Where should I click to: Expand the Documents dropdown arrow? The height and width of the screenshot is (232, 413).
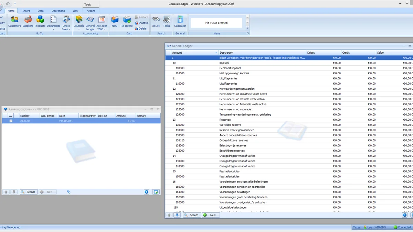point(53,30)
